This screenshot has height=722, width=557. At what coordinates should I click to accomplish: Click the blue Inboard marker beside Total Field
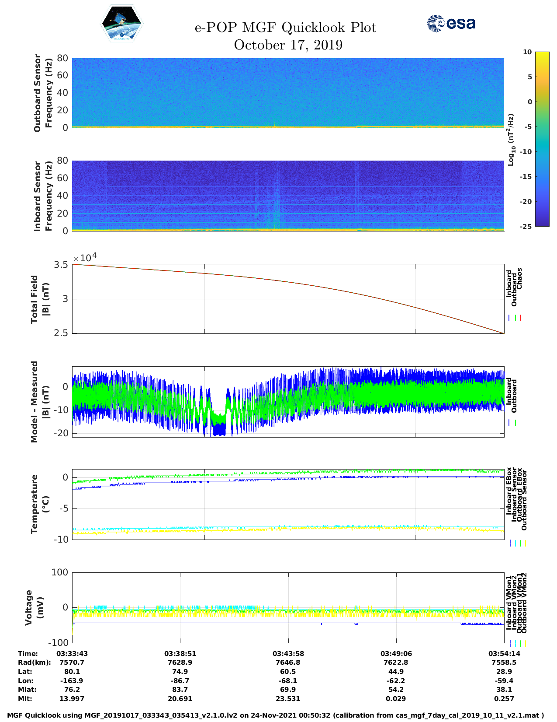[509, 318]
